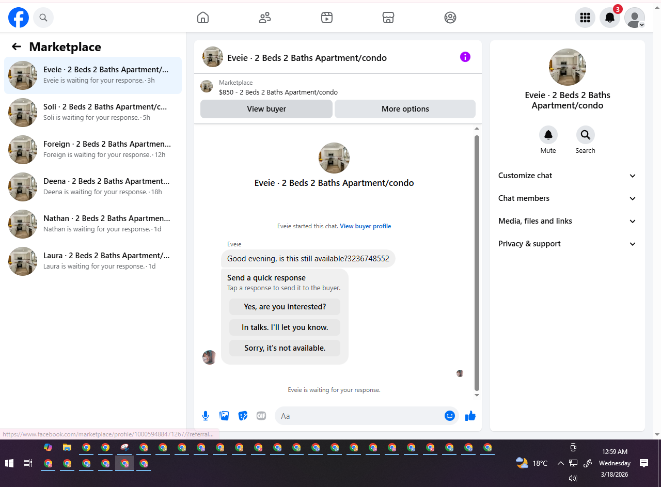
Task: Search in conversation using magnifier icon
Action: pyautogui.click(x=586, y=135)
